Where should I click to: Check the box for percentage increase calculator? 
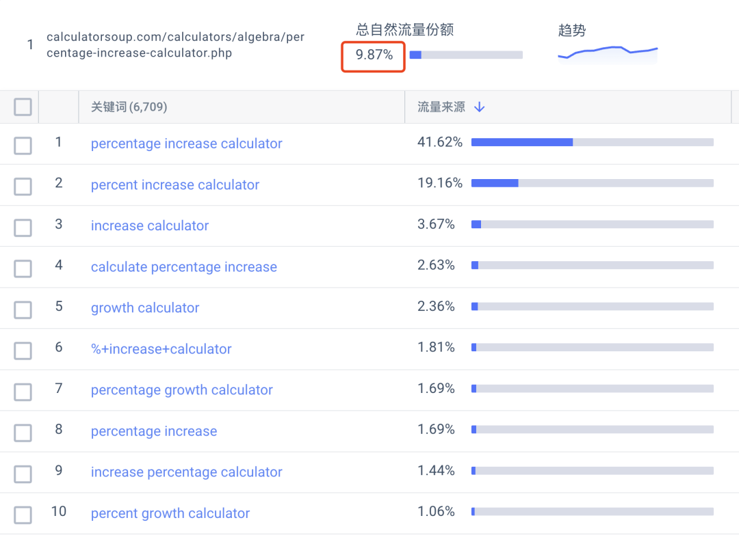(23, 146)
